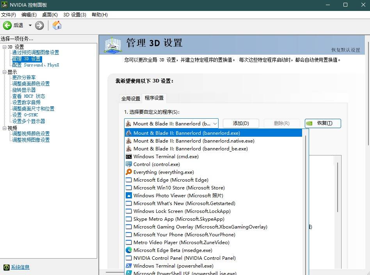Select Microsoft Win10 Store entry

(x=213, y=187)
